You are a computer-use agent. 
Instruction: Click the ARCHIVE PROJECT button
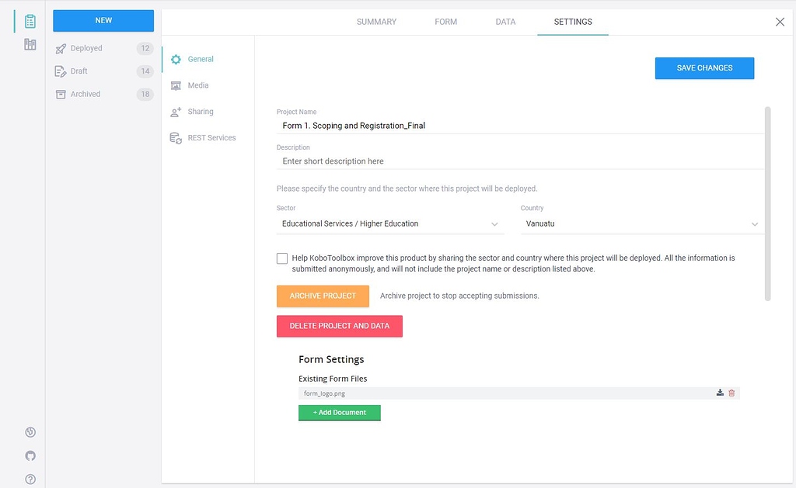point(323,296)
